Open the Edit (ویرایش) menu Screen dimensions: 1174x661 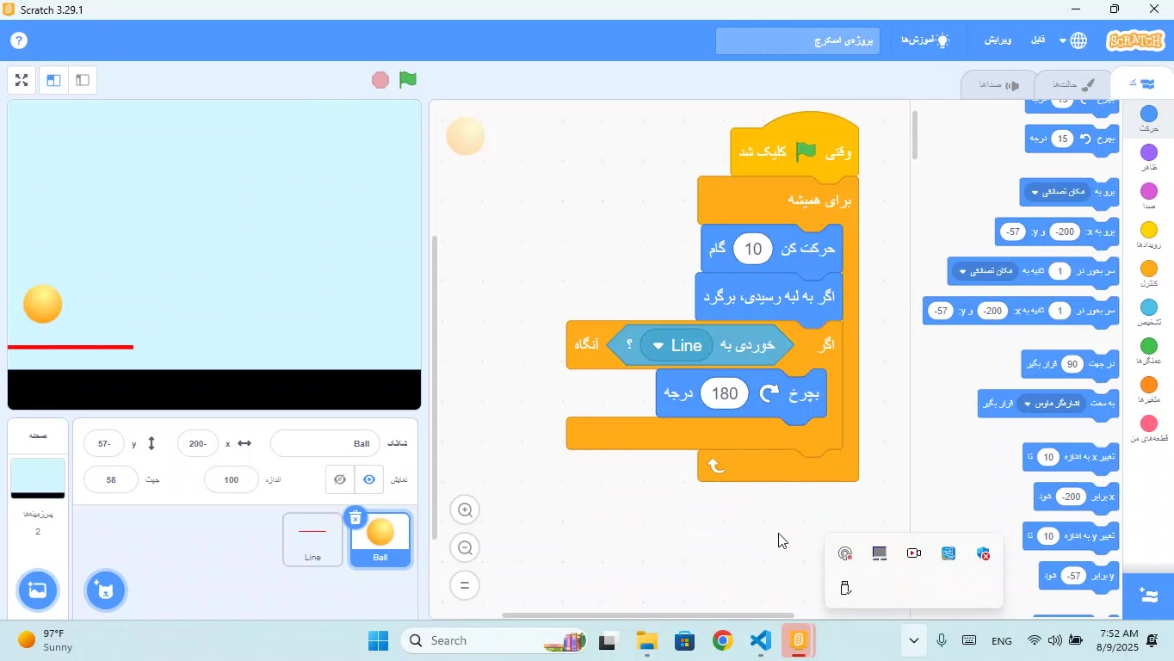pyautogui.click(x=998, y=40)
